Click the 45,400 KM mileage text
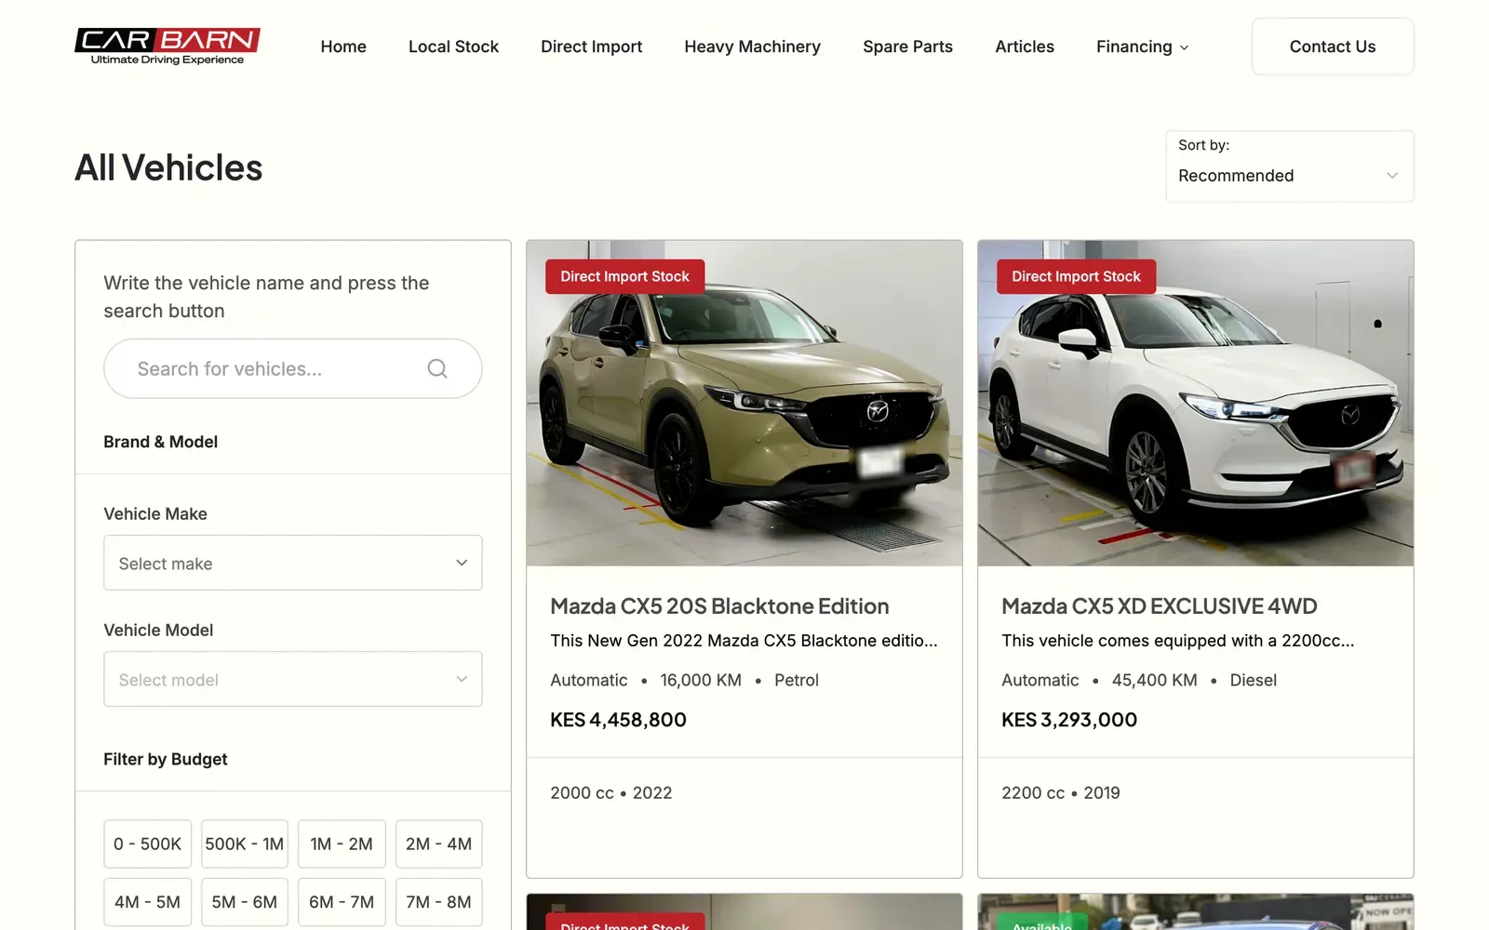 tap(1154, 680)
